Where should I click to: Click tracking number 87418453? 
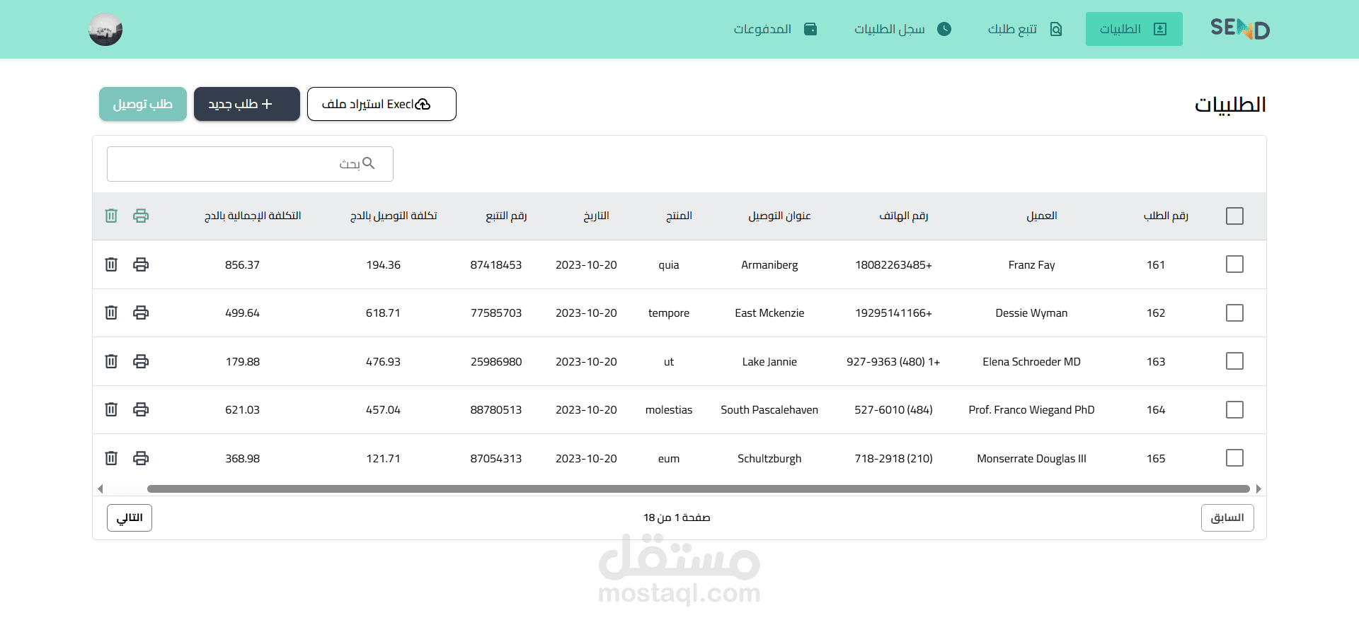pos(496,265)
